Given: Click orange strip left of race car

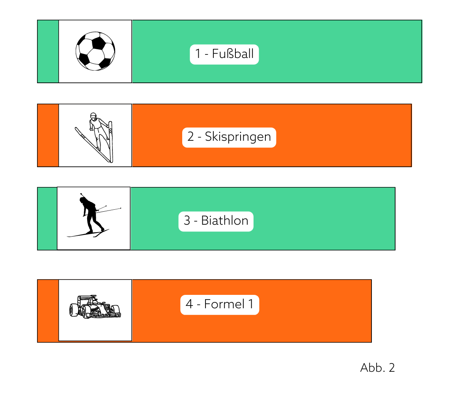Looking at the screenshot, I should (48, 311).
